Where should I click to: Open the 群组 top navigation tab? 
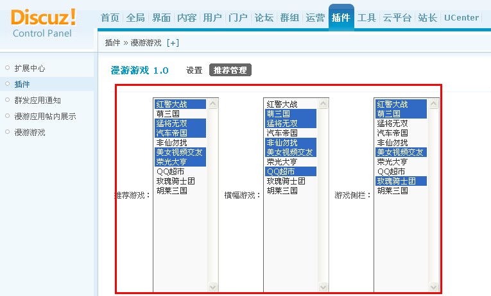click(x=289, y=18)
